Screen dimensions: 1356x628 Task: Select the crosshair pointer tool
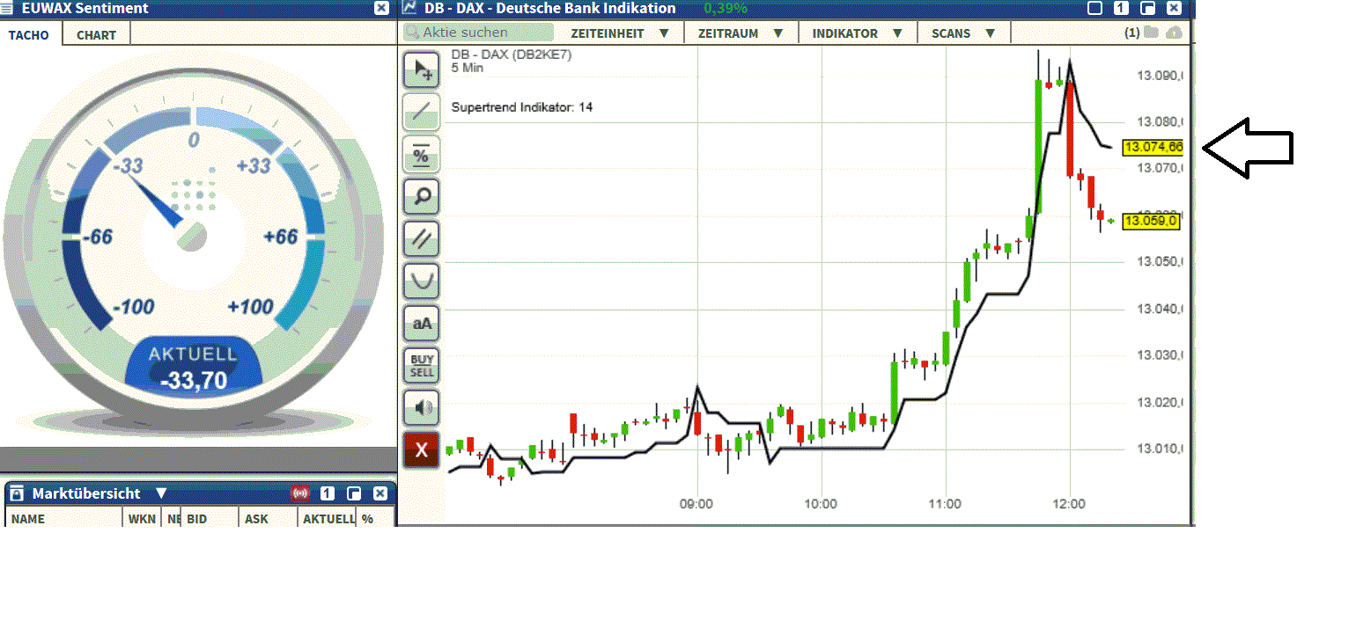[x=421, y=69]
